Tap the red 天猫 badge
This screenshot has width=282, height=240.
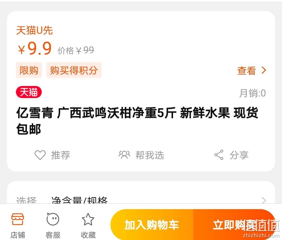29,92
